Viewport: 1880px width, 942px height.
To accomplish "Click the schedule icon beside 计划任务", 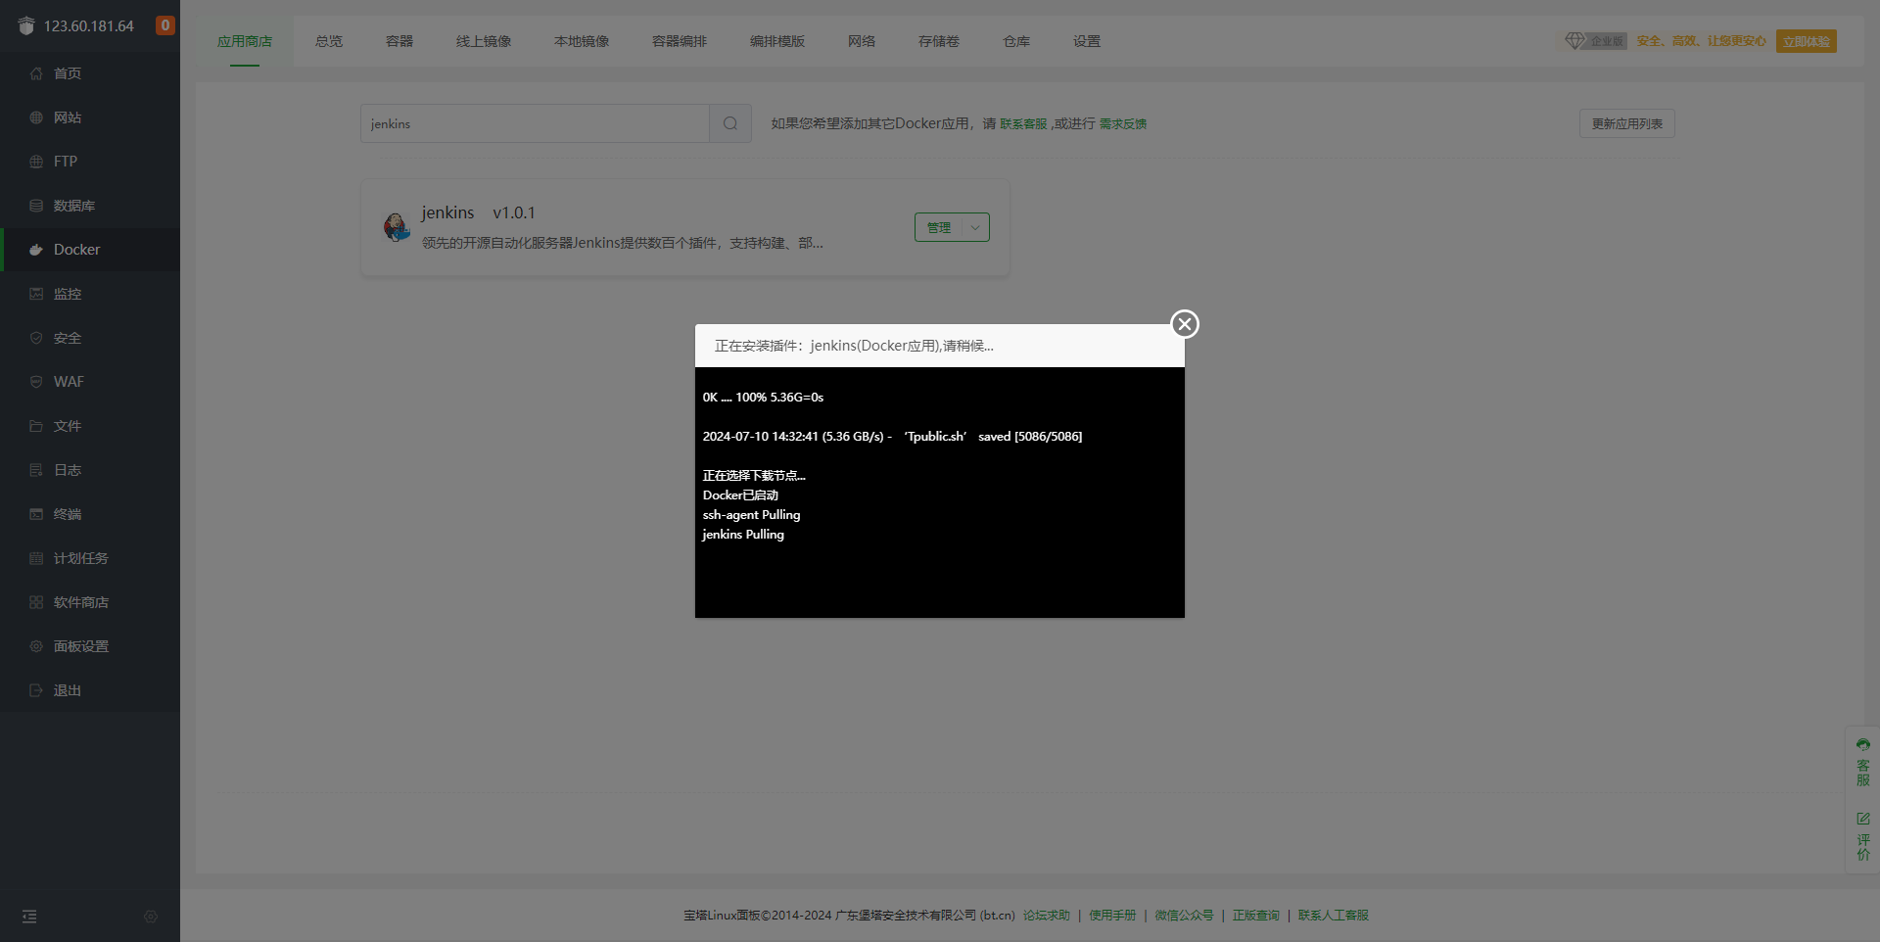I will (x=36, y=558).
